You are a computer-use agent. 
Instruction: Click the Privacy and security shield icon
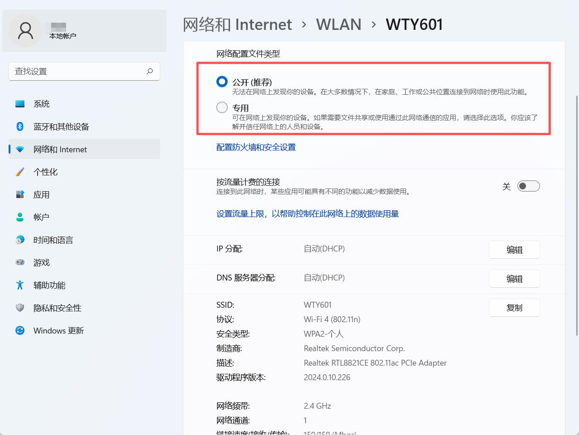20,308
